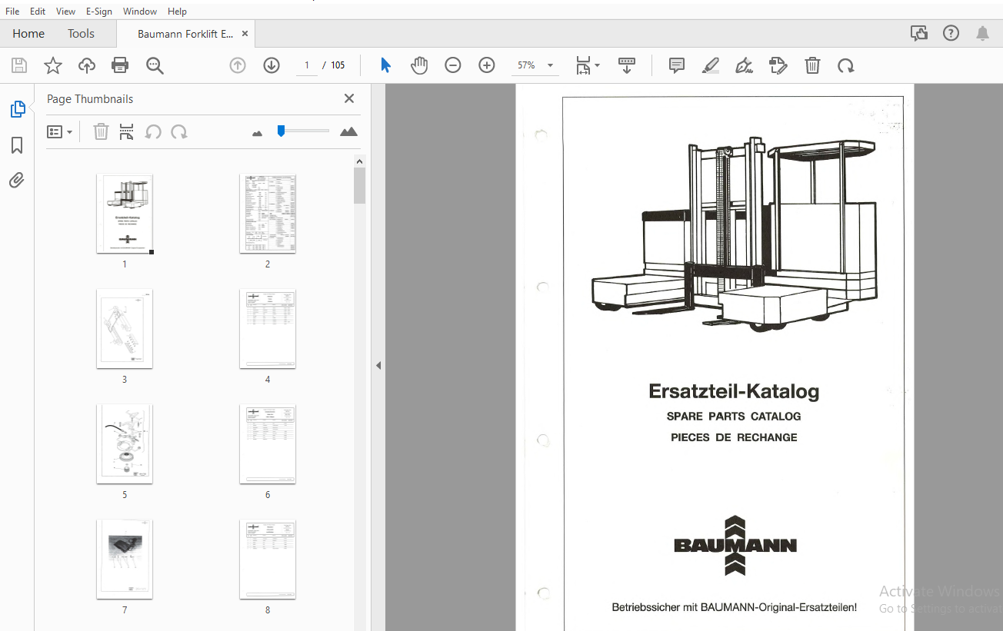
Task: Switch to the Home tab
Action: click(x=28, y=34)
